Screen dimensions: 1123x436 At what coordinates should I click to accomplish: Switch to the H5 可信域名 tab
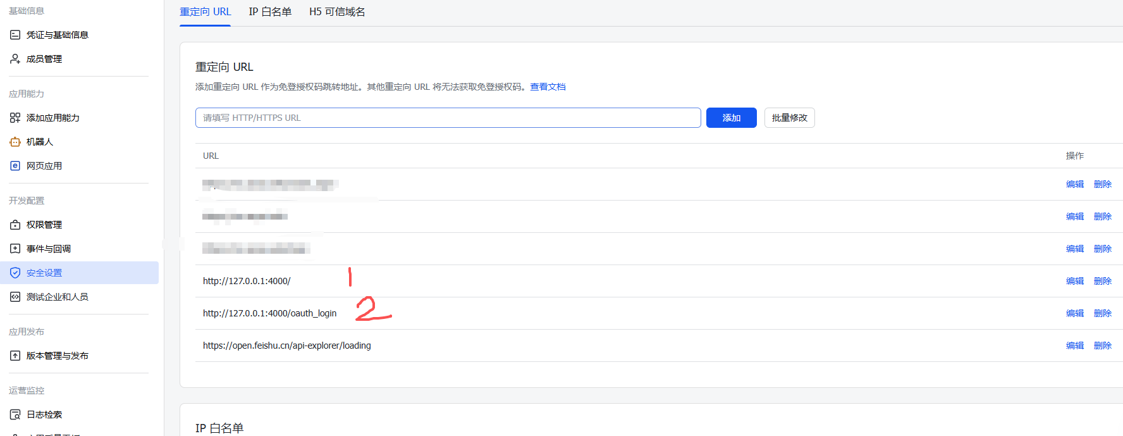(x=336, y=12)
